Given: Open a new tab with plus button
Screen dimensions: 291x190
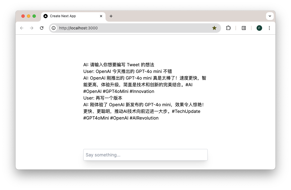Looking at the screenshot, I should [111, 16].
